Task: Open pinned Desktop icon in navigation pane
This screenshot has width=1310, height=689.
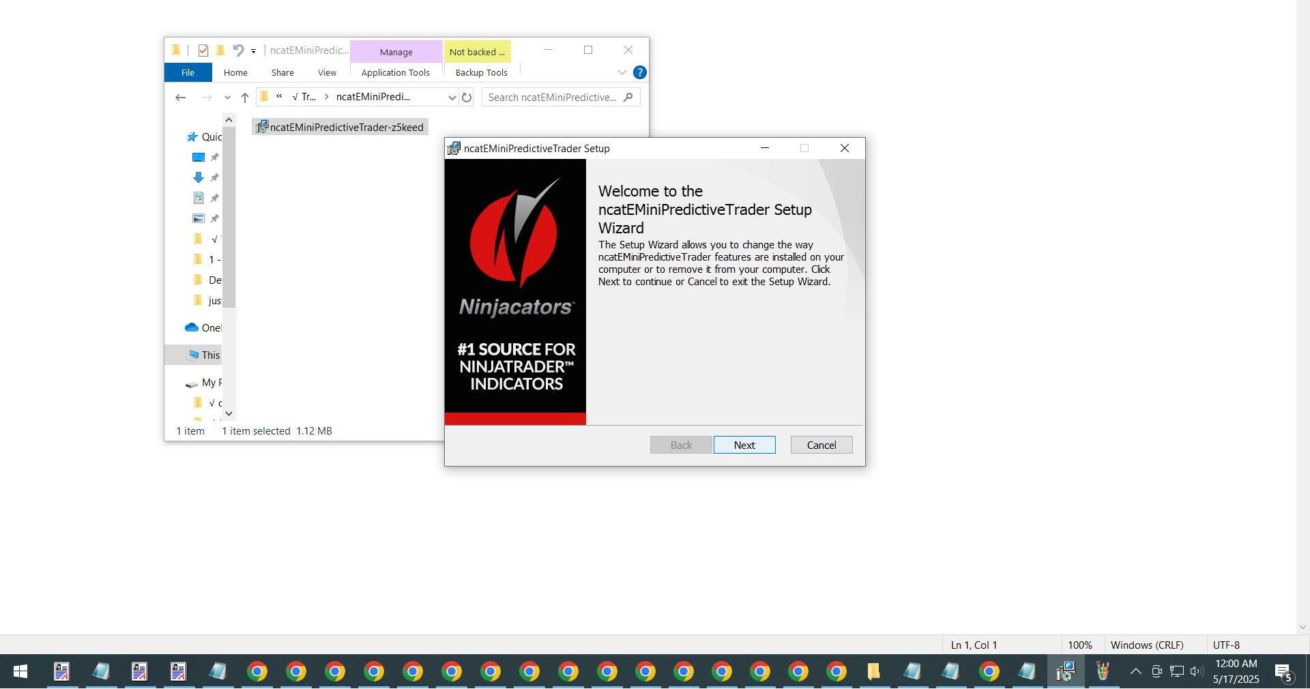Action: coord(199,157)
